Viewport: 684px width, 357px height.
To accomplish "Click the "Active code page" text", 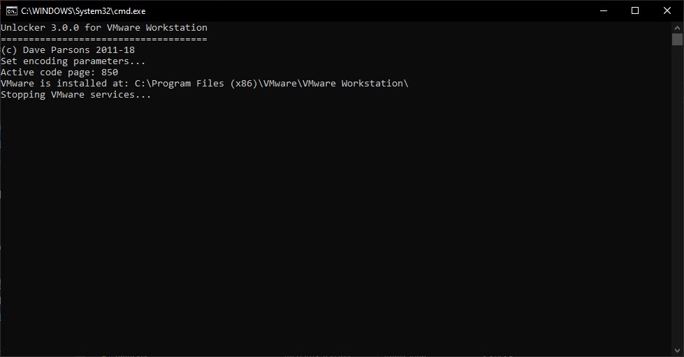I will point(45,73).
